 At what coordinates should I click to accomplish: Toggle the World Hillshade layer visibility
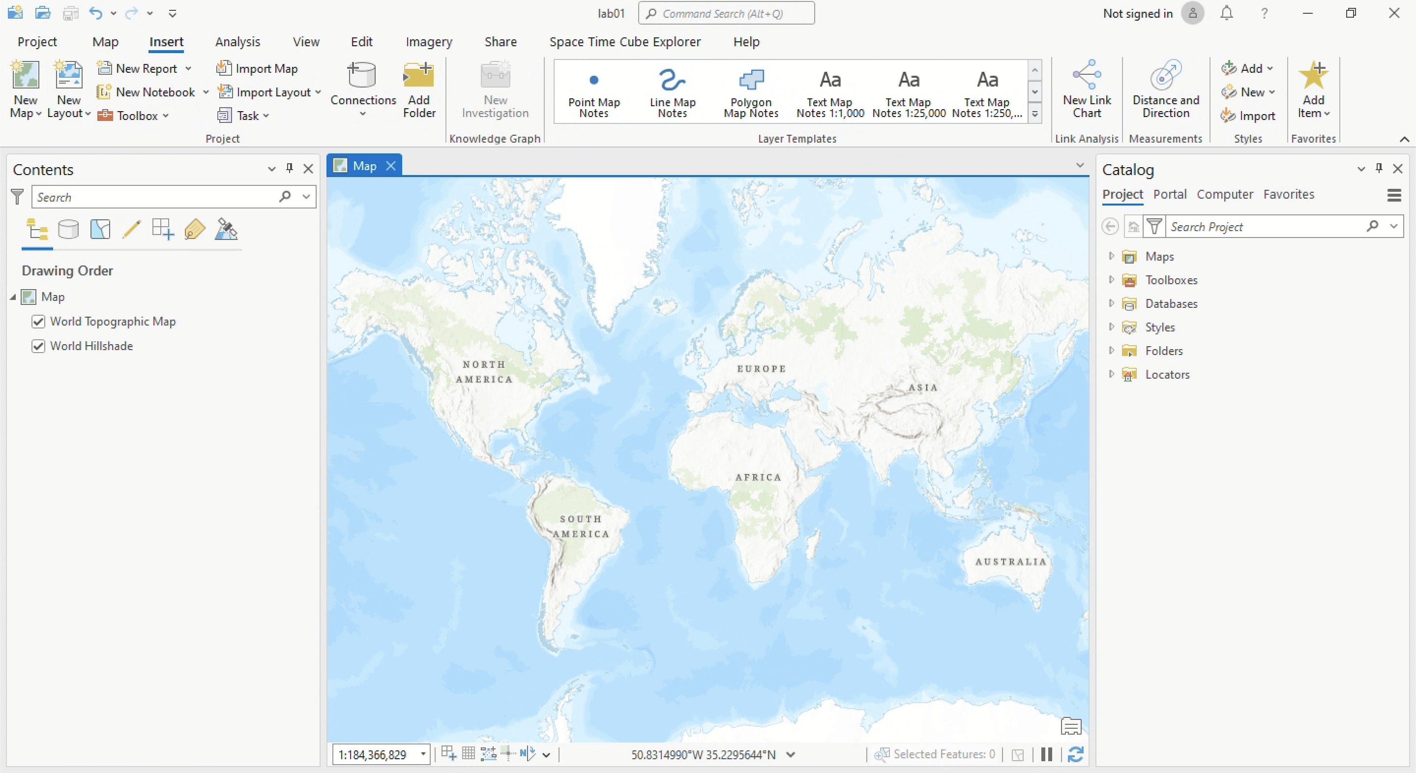pos(38,346)
